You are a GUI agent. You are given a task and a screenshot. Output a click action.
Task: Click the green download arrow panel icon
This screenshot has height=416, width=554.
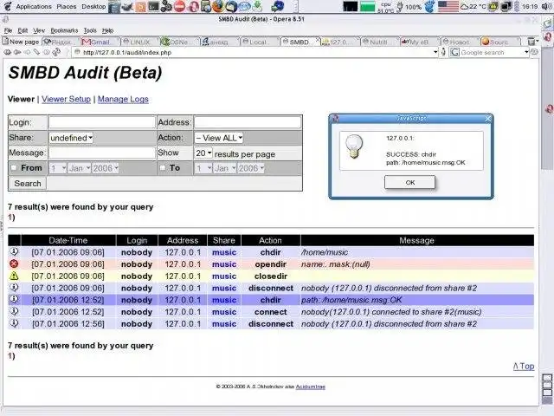pyautogui.click(x=258, y=6)
